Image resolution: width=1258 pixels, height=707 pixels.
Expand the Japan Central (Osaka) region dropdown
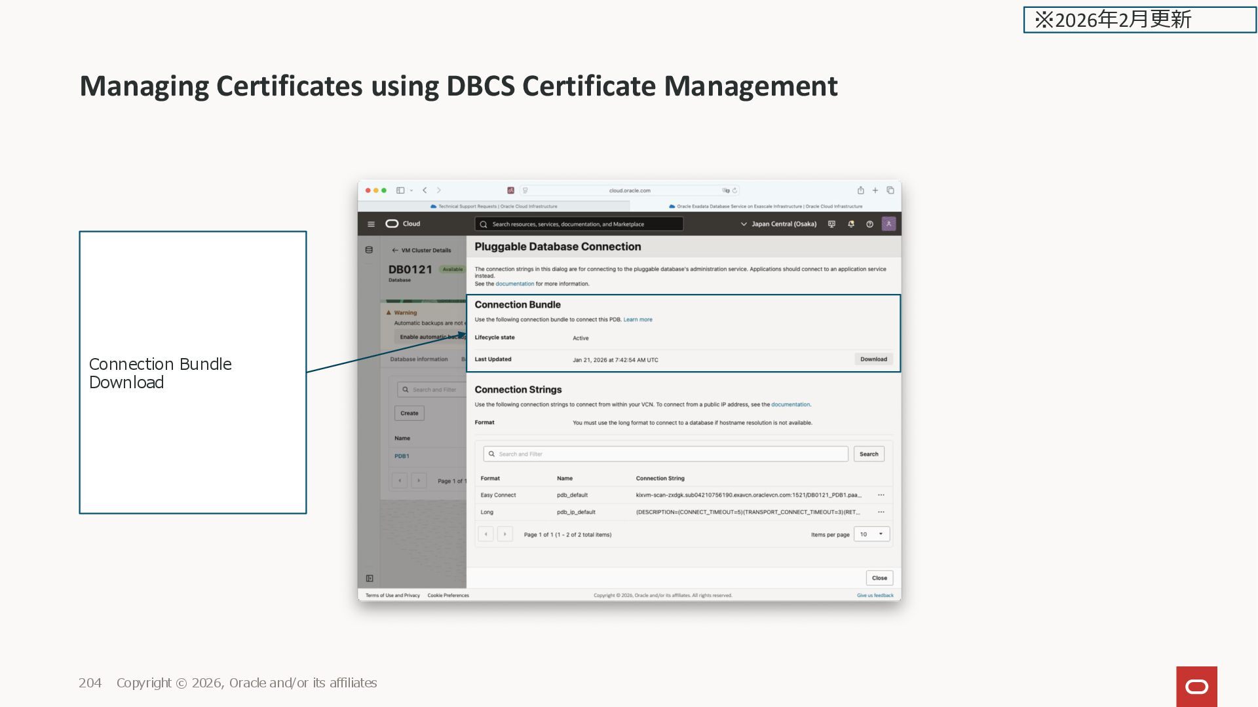point(778,224)
